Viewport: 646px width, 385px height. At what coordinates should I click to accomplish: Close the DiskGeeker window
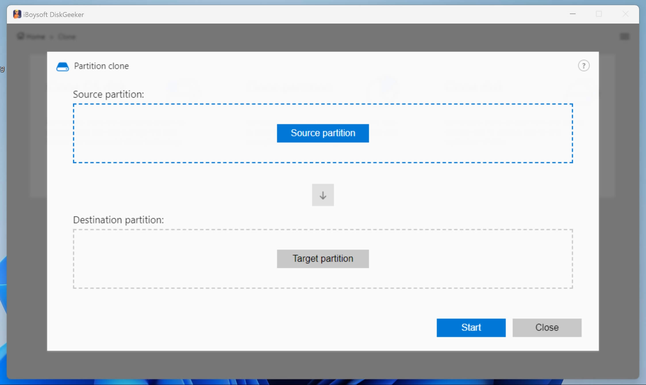626,14
